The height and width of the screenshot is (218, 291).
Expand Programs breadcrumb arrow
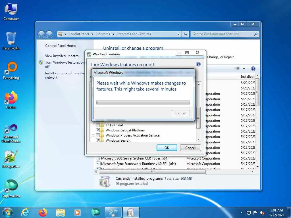[113, 34]
